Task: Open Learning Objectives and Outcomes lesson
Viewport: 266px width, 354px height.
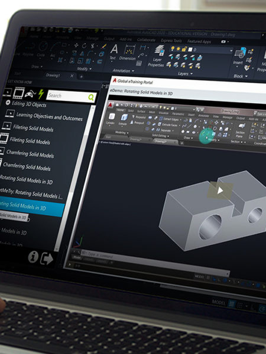Action: point(49,116)
